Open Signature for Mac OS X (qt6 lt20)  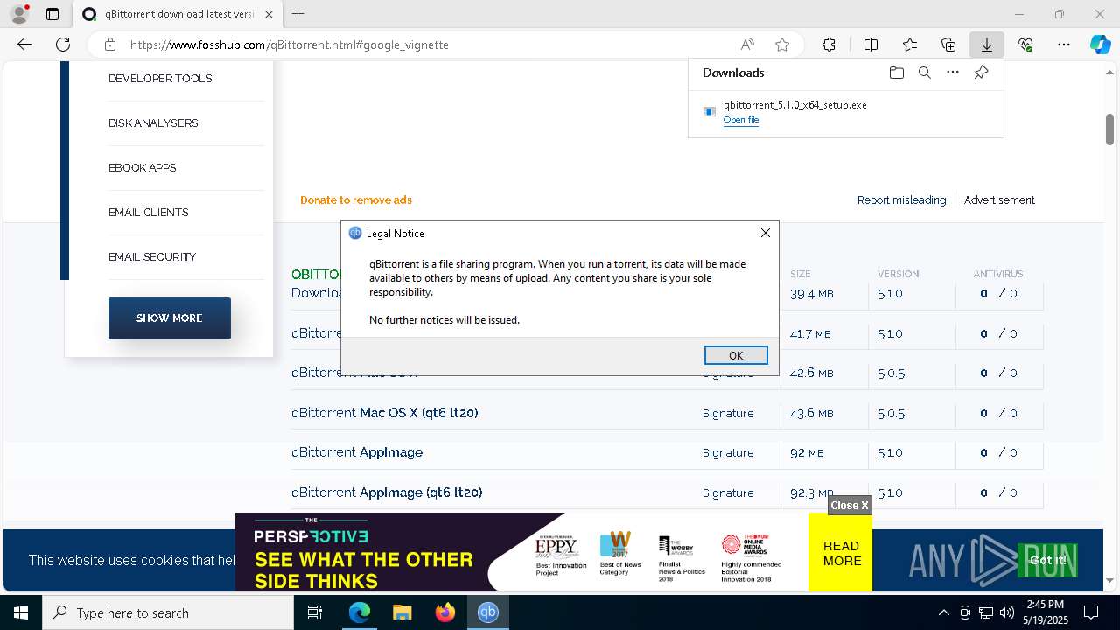tap(728, 413)
